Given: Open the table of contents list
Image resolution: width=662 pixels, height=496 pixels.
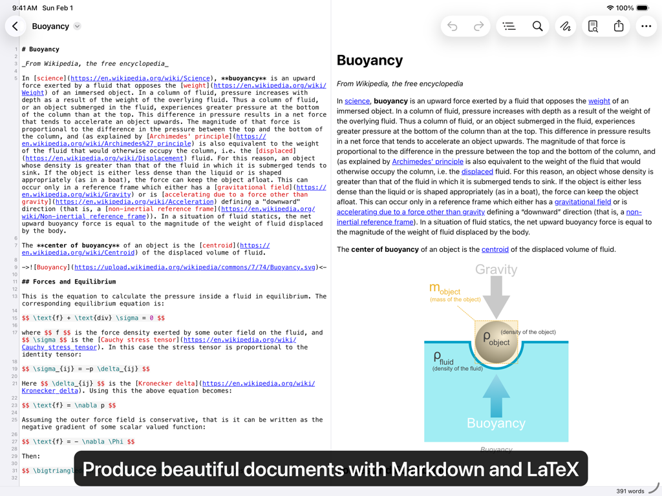Looking at the screenshot, I should click(x=509, y=26).
